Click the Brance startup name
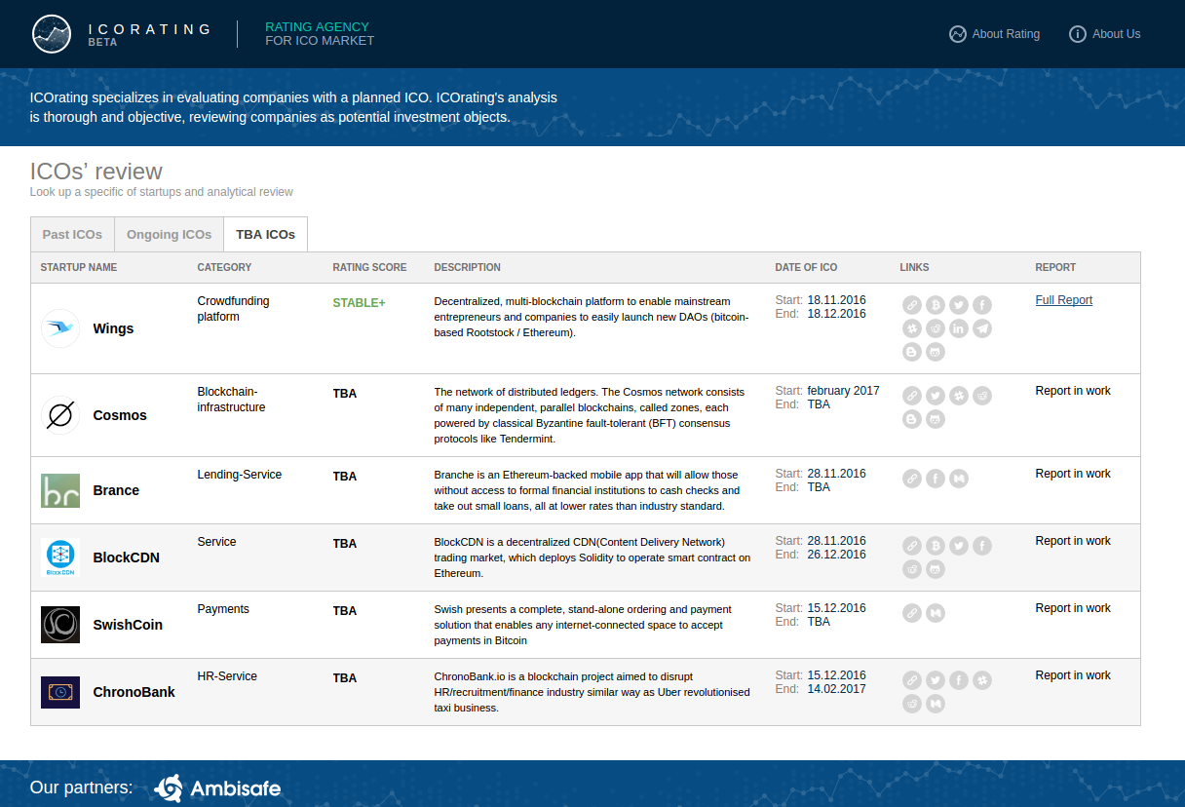This screenshot has width=1185, height=807. pyautogui.click(x=116, y=490)
